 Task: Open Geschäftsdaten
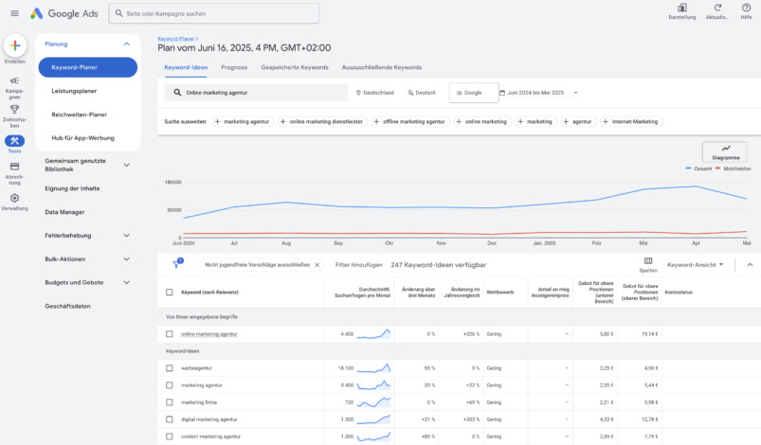pos(67,306)
